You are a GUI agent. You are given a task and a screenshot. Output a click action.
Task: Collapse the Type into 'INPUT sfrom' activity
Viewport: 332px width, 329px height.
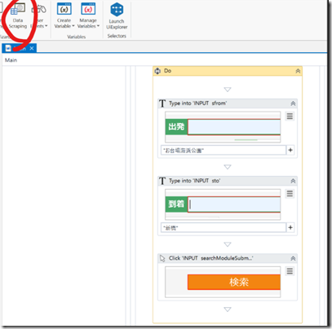click(293, 103)
